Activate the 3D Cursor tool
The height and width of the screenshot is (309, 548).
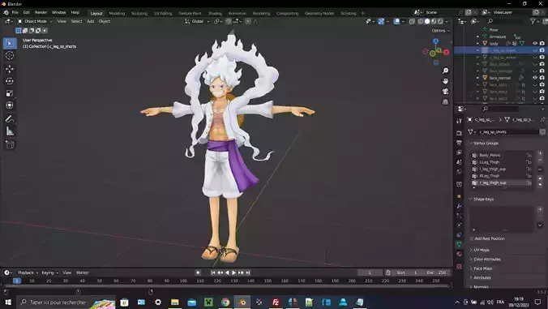tap(10, 56)
